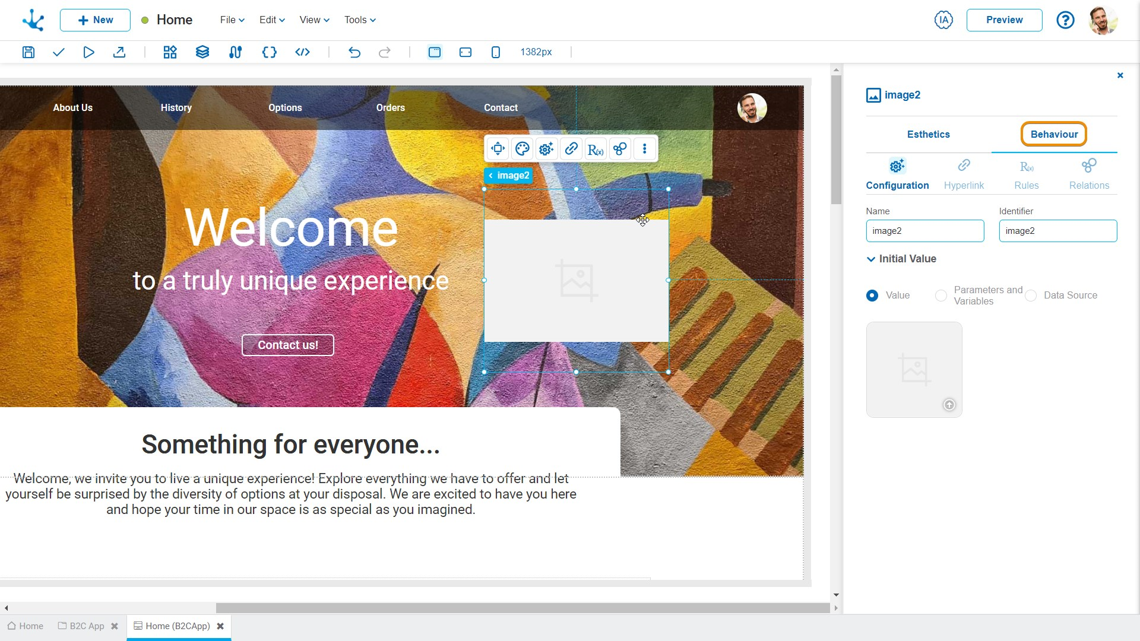Click the Contact Us button on canvas
The width and height of the screenshot is (1140, 641).
click(x=287, y=344)
